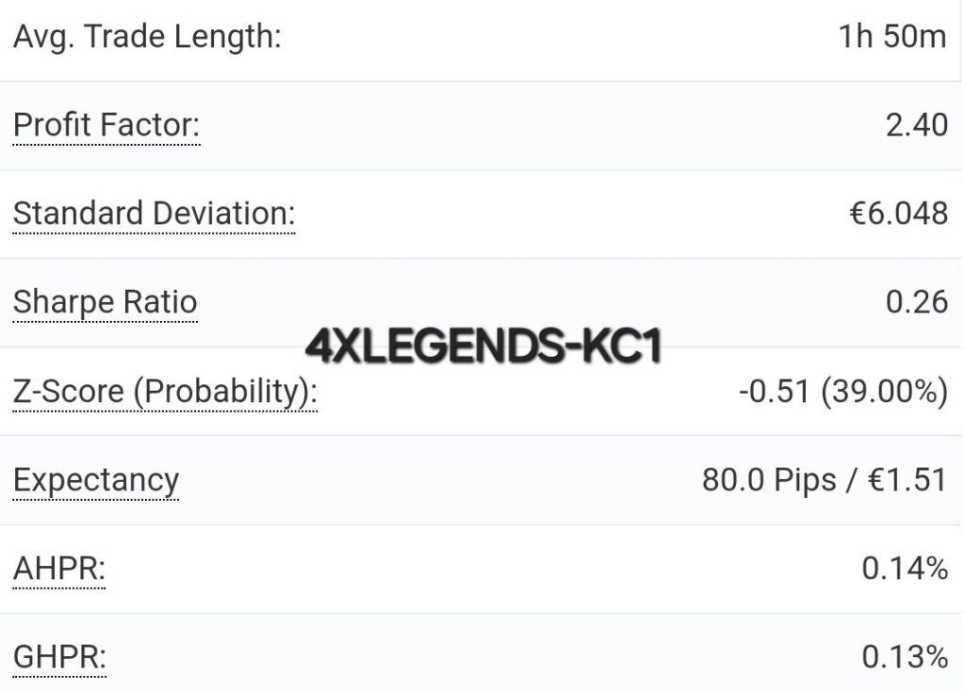Select the €6.048 standard deviation value
The height and width of the screenshot is (692, 965).
(898, 214)
